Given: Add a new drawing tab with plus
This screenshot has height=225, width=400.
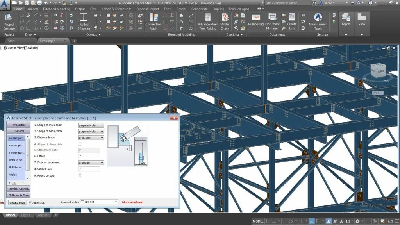Looking at the screenshot, I should click(74, 41).
